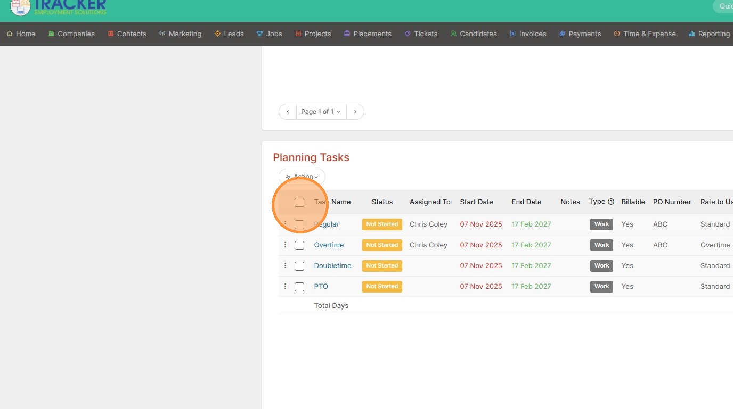Viewport: 733px width, 409px height.
Task: Open the Companies section
Action: (71, 34)
